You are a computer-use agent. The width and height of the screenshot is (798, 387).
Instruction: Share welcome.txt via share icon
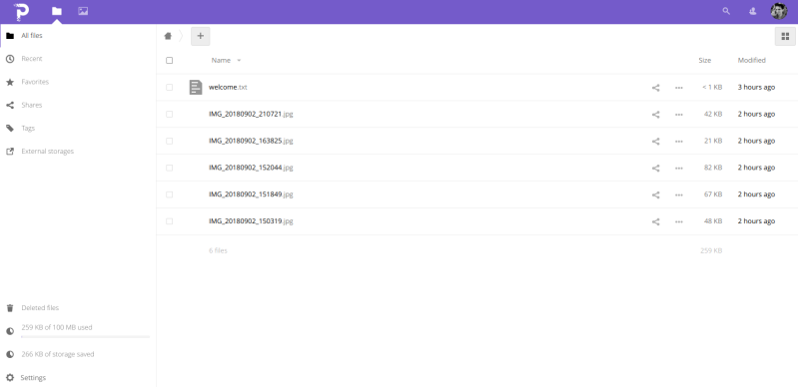coord(655,88)
